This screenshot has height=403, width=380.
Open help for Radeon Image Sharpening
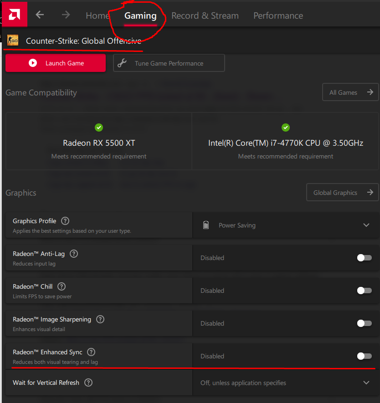point(100,319)
